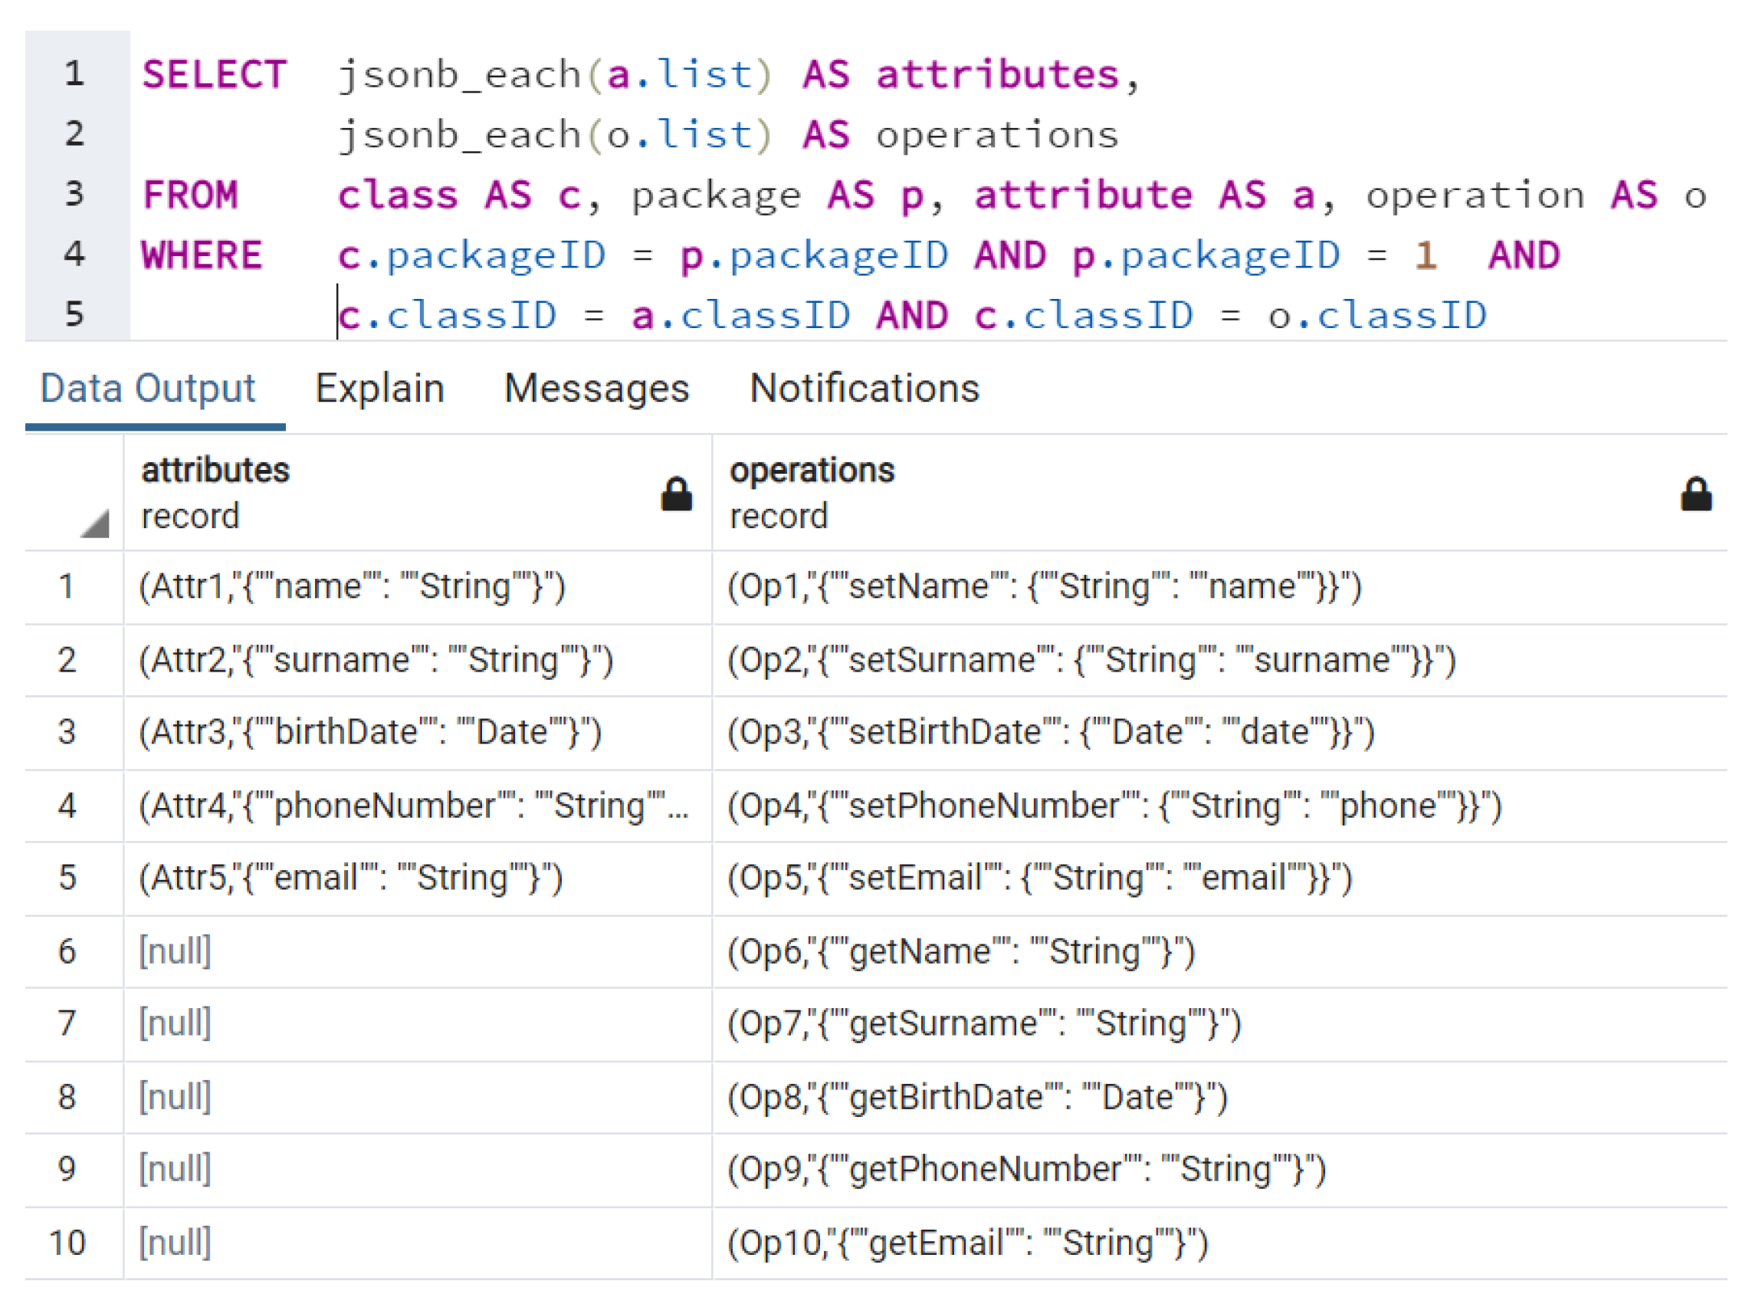This screenshot has height=1294, width=1752.
Task: Click the Op10 getEmail cell
Action: pyautogui.click(x=968, y=1243)
